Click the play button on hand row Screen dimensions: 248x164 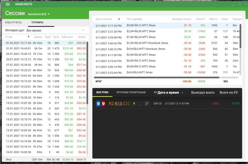click(140, 103)
